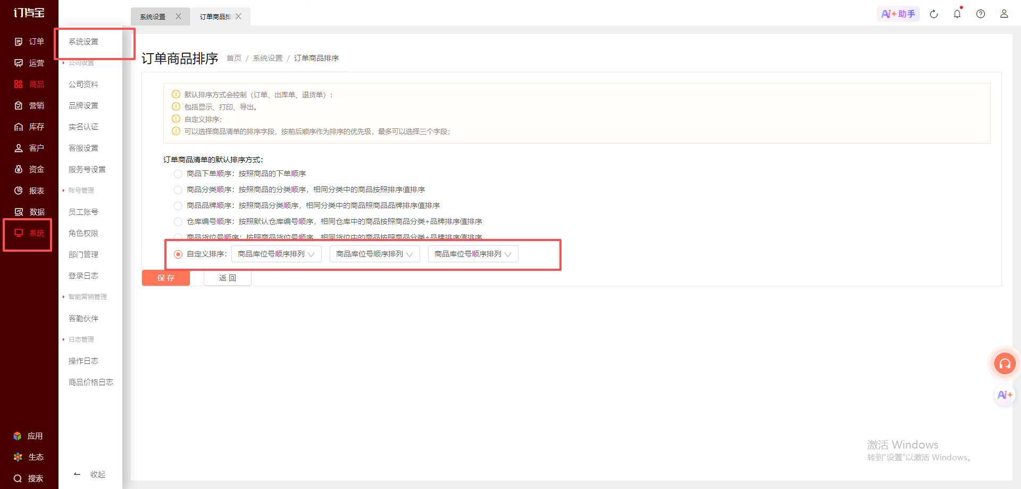Open the 客户 sidebar icon

coord(19,148)
